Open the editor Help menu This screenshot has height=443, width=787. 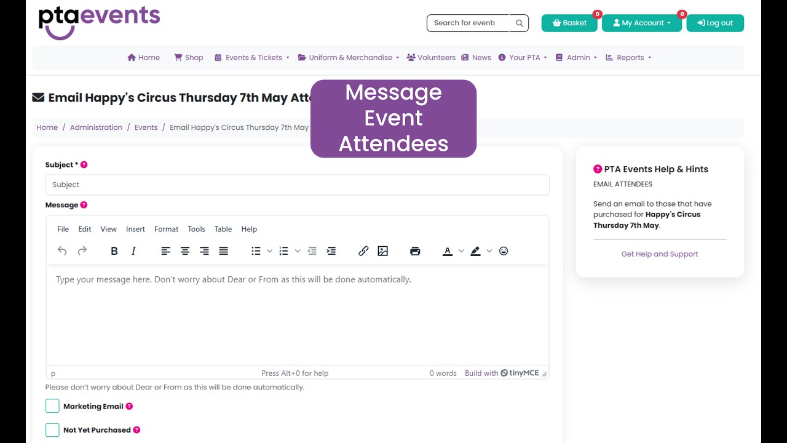tap(249, 229)
